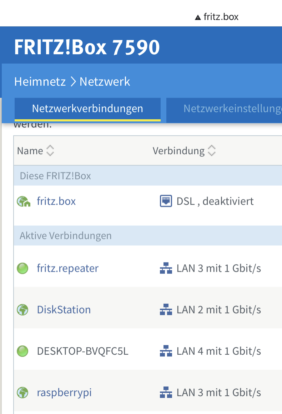
Task: Click the globe-house icon beside fritz.box
Action: [x=24, y=202]
